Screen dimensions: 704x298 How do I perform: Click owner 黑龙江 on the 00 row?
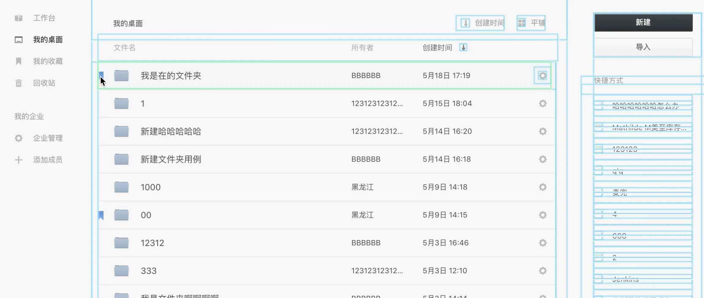tap(362, 215)
